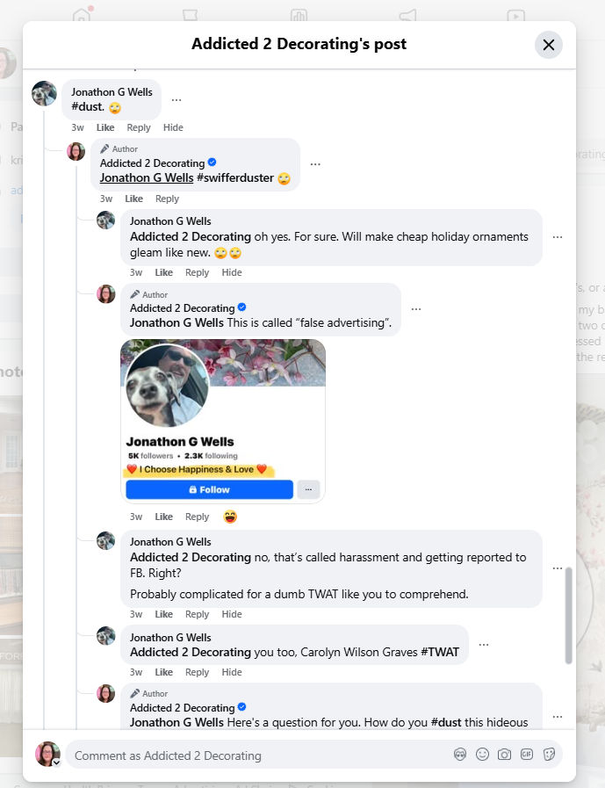This screenshot has width=605, height=788.
Task: Open avatar sticker picker in comment box
Action: [460, 755]
